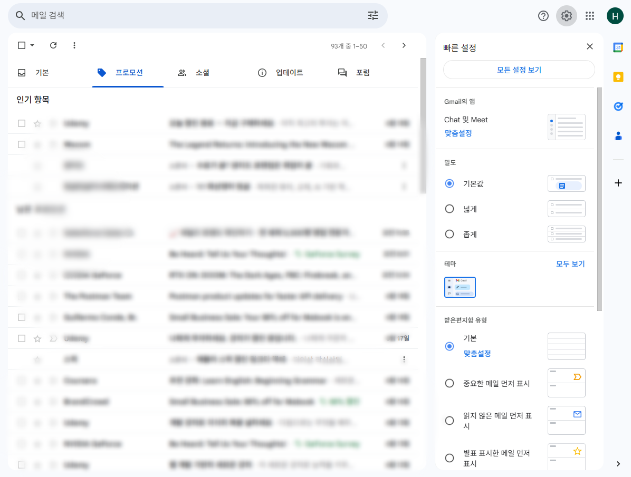This screenshot has width=631, height=477.
Task: Select the 넓게 density radio option
Action: tap(450, 209)
